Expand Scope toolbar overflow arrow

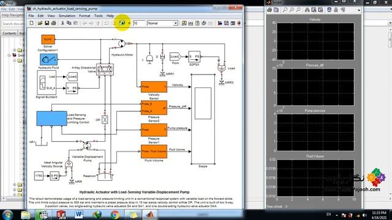click(x=359, y=10)
